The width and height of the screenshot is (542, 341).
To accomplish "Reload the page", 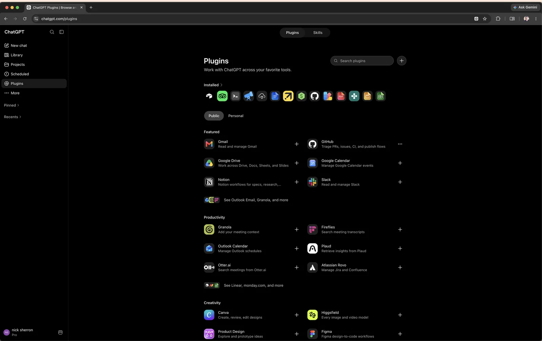I will (x=25, y=19).
